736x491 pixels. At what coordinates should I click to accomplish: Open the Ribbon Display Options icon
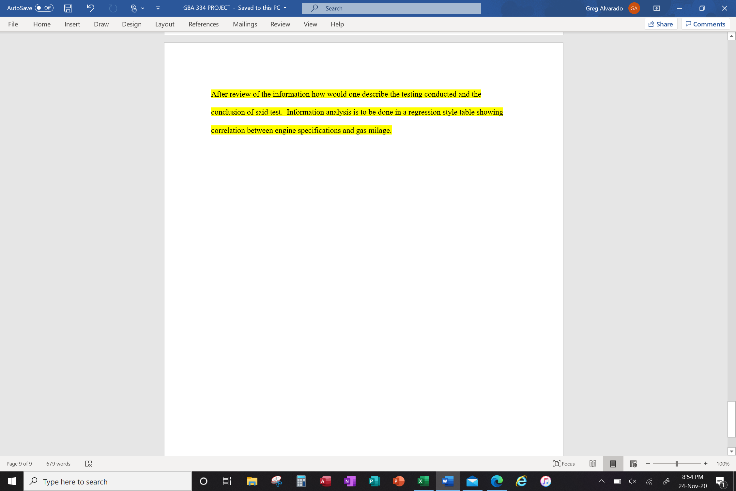click(x=656, y=8)
